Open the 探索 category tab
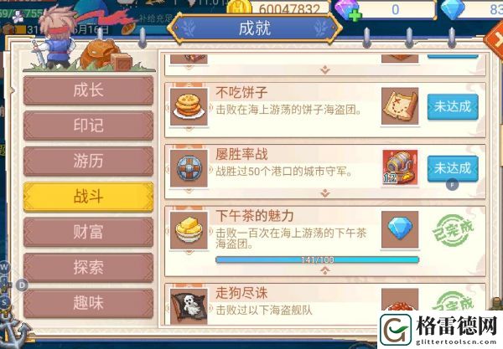This screenshot has height=349, width=503. pyautogui.click(x=88, y=267)
